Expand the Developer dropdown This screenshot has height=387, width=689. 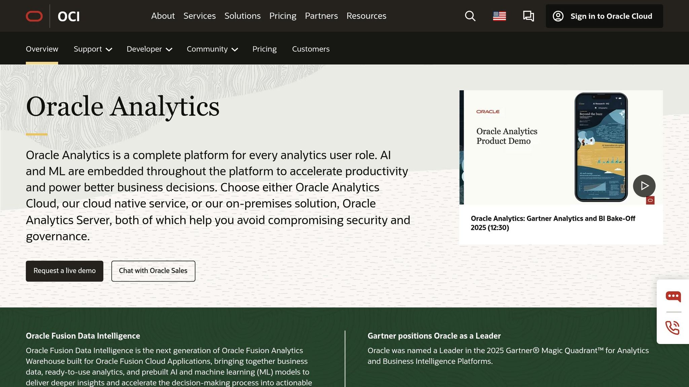149,49
